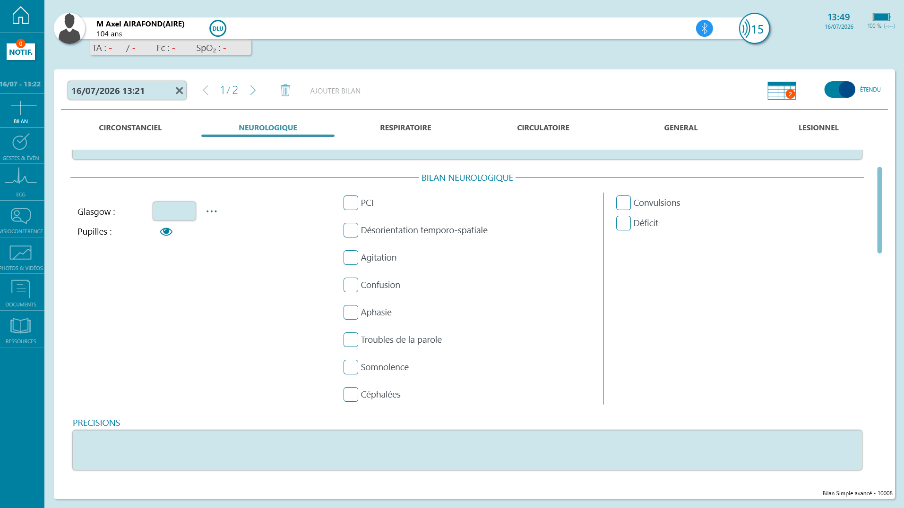Open the NOTIF. notifications panel

[x=21, y=51]
